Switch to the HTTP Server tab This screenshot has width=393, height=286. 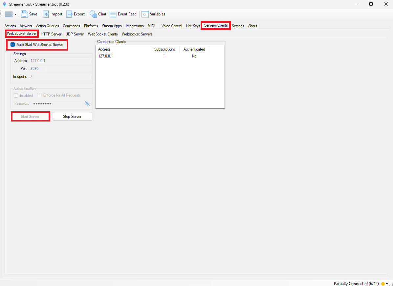(51, 34)
